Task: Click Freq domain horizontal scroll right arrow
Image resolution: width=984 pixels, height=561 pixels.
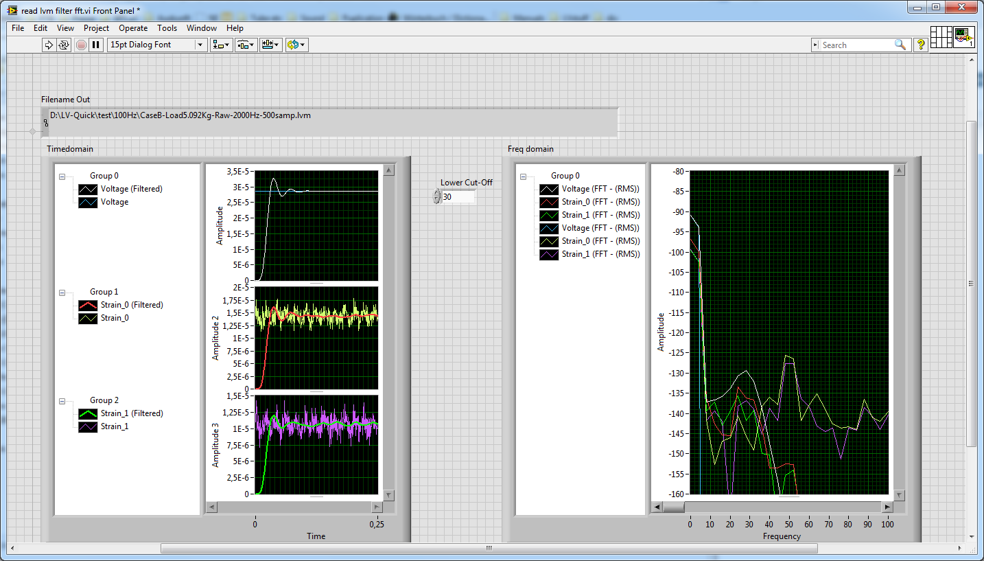Action: click(x=887, y=507)
